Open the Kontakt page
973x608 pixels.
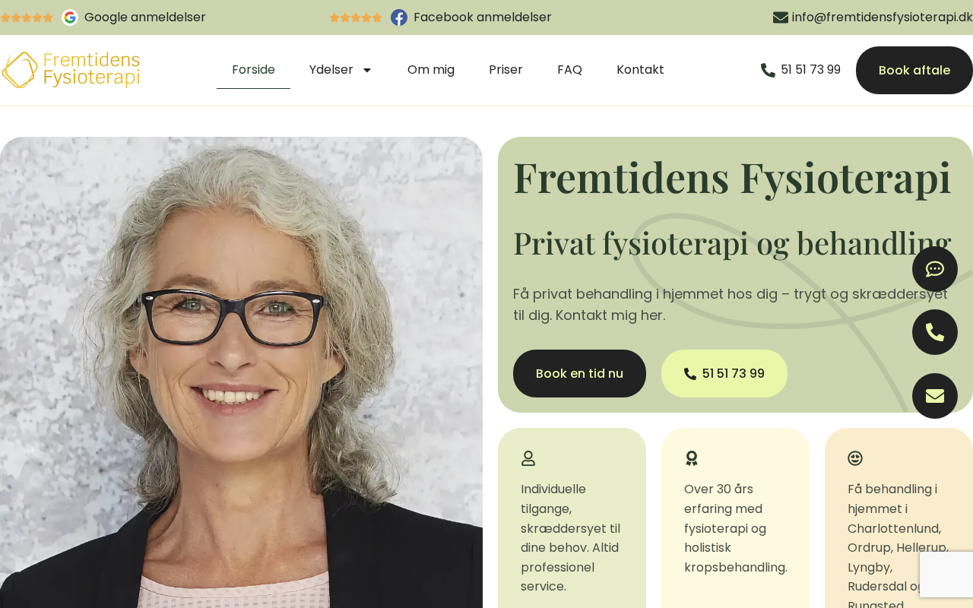(640, 70)
